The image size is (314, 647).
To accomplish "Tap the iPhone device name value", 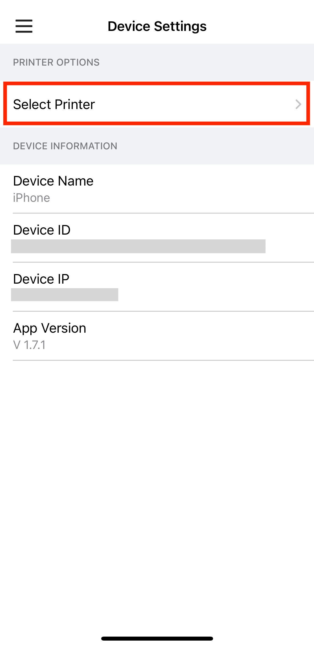I will click(31, 198).
